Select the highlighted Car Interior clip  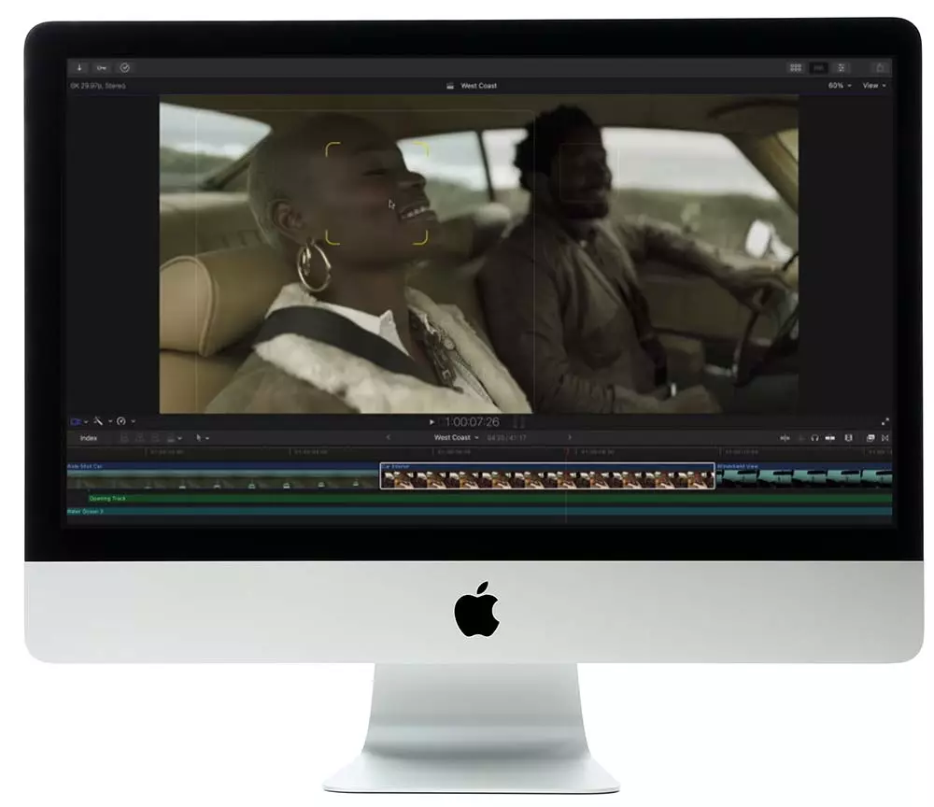547,475
